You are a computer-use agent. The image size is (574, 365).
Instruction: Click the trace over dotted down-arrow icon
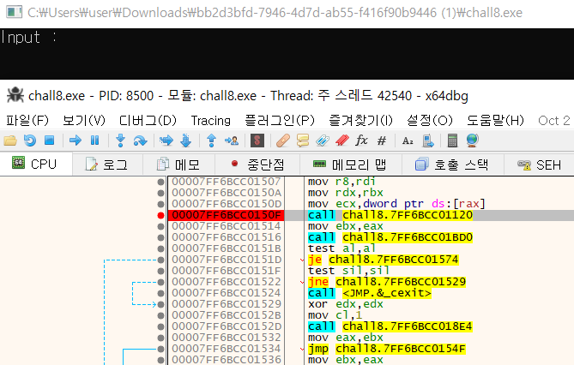(186, 141)
